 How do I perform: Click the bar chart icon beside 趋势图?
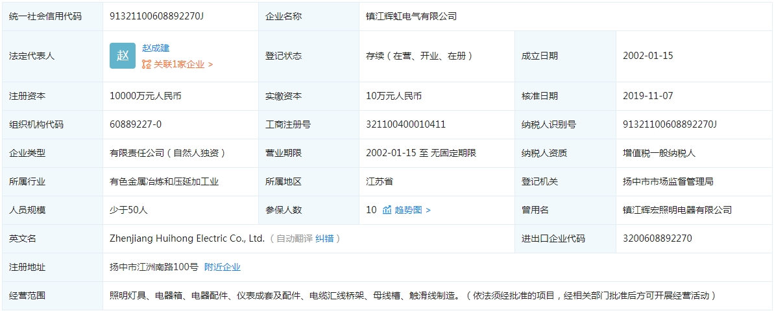click(x=387, y=210)
